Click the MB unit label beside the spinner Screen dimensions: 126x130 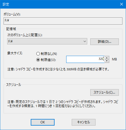point(114,59)
